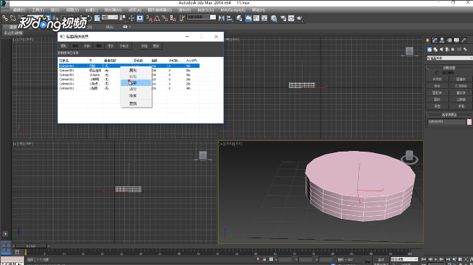Select the Systems category icon
The width and height of the screenshot is (473, 265).
click(x=465, y=49)
